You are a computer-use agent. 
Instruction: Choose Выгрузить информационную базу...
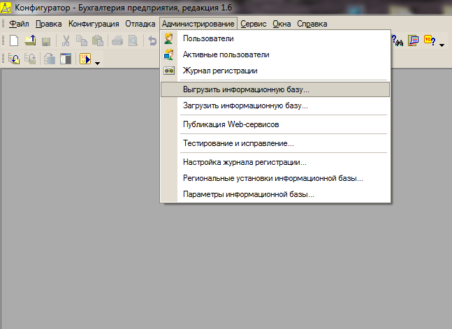tap(275, 89)
